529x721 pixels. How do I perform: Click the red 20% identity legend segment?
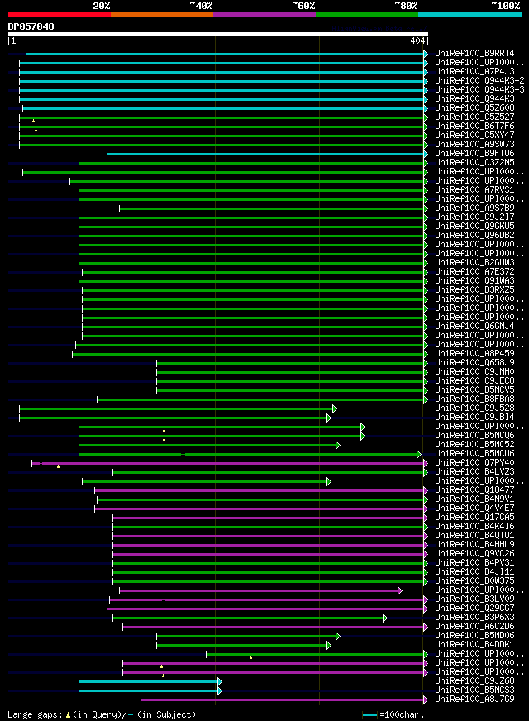pyautogui.click(x=60, y=15)
